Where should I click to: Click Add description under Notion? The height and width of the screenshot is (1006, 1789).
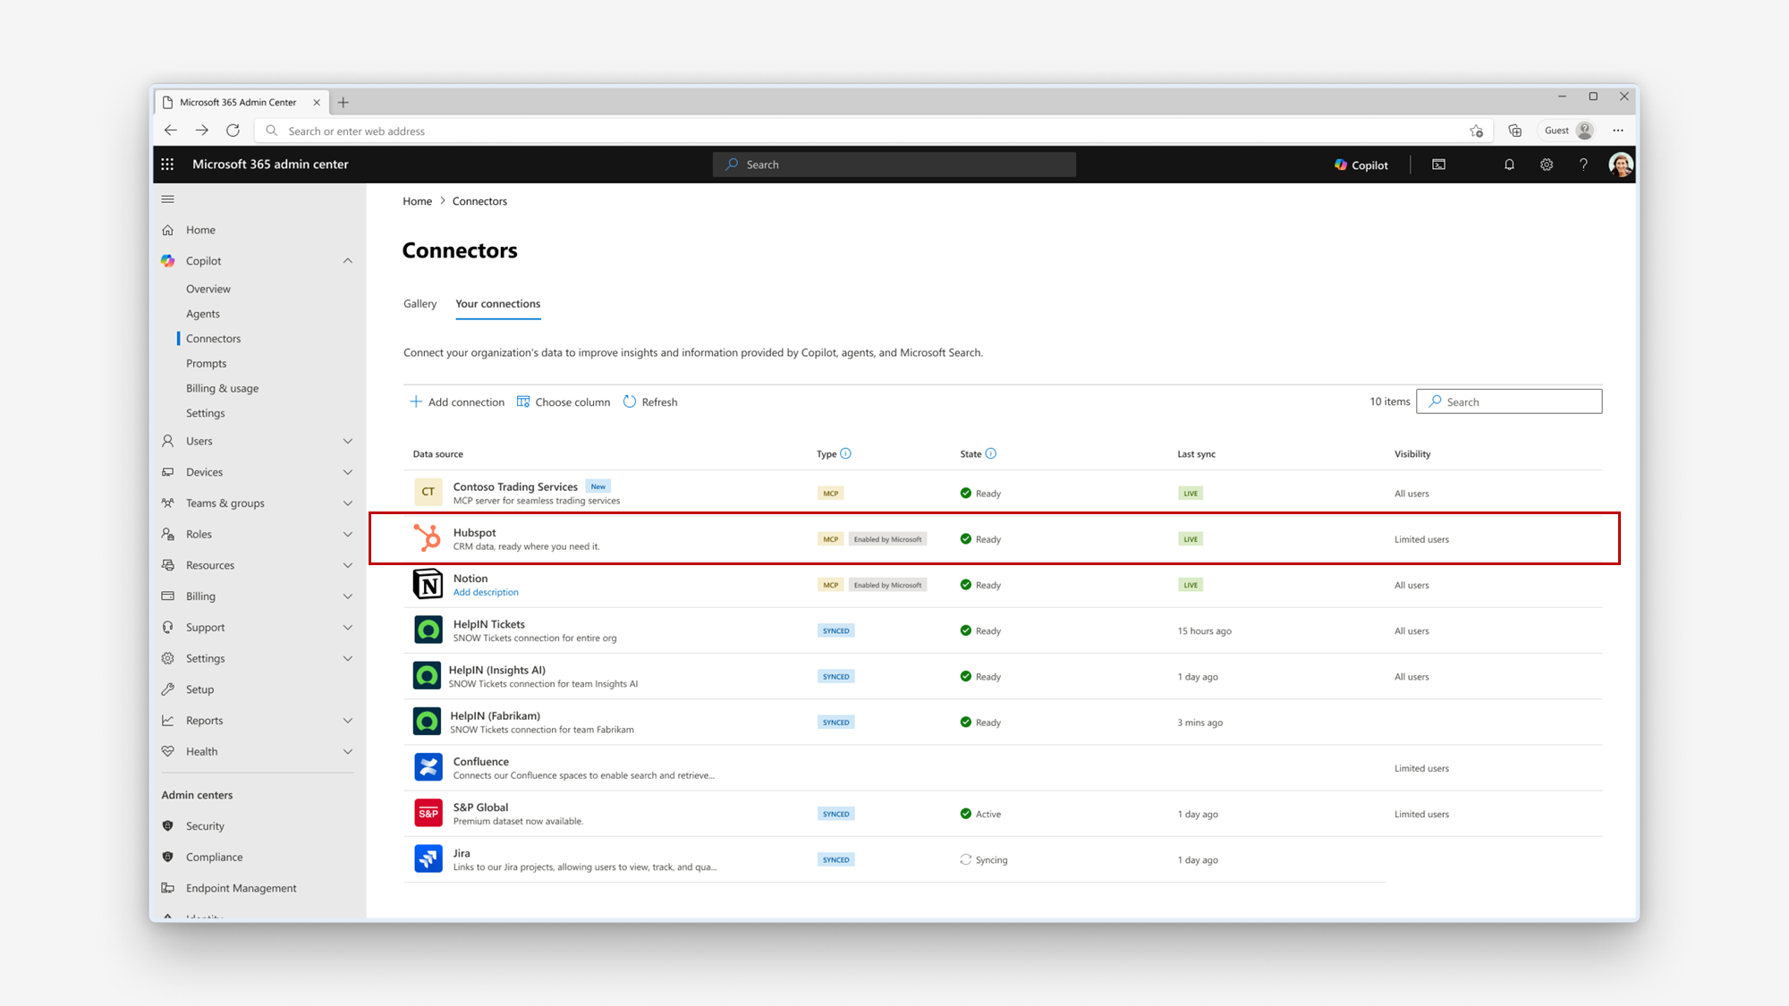(x=485, y=592)
